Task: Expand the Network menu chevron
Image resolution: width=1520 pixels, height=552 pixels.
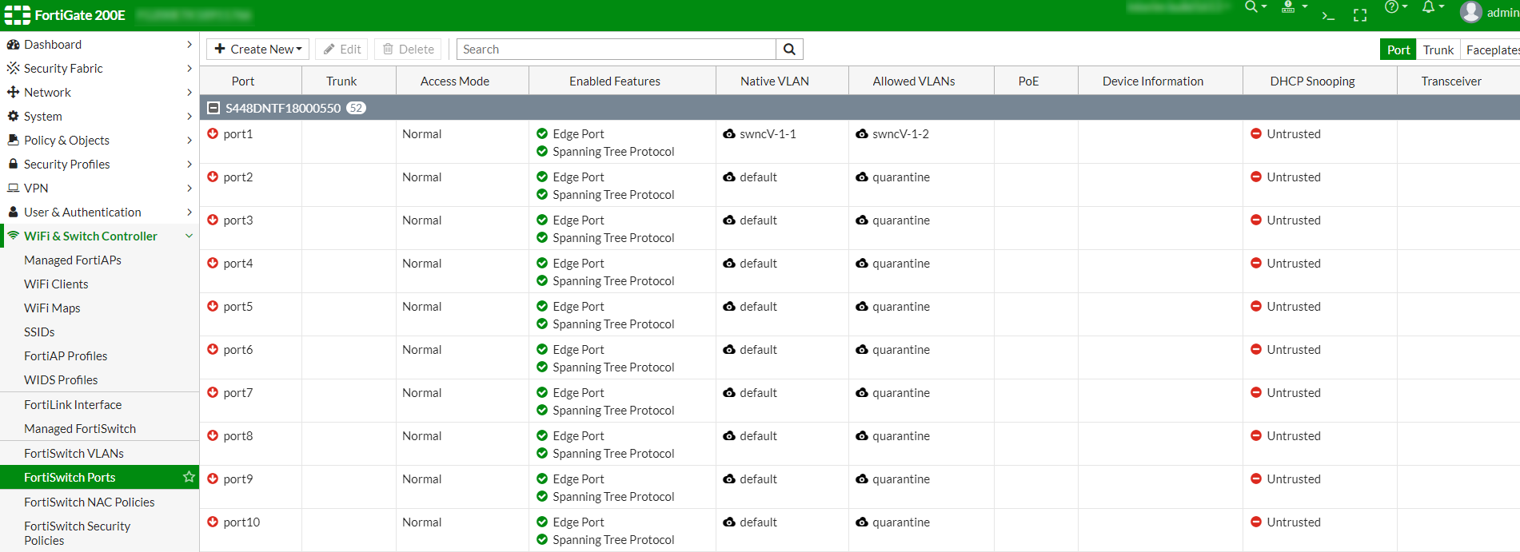Action: click(x=190, y=93)
